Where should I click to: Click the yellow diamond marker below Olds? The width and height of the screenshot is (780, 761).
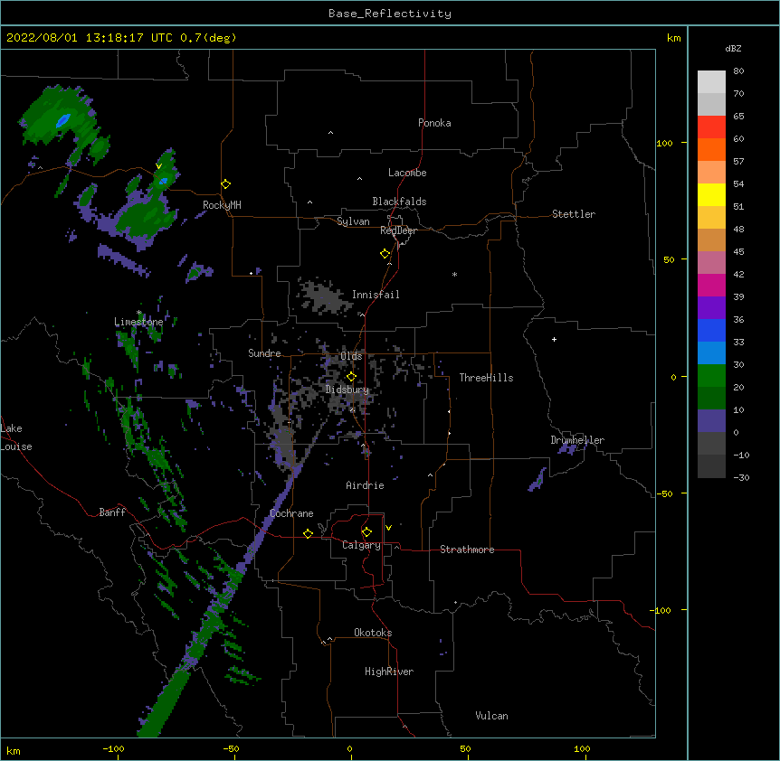click(351, 377)
